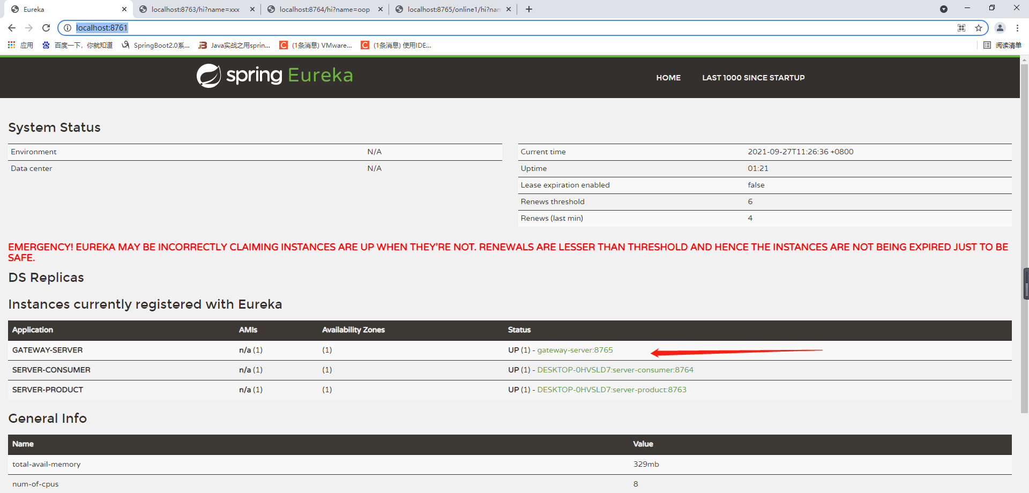Open the VMware CSDN bookmark
1029x493 pixels.
[x=316, y=45]
